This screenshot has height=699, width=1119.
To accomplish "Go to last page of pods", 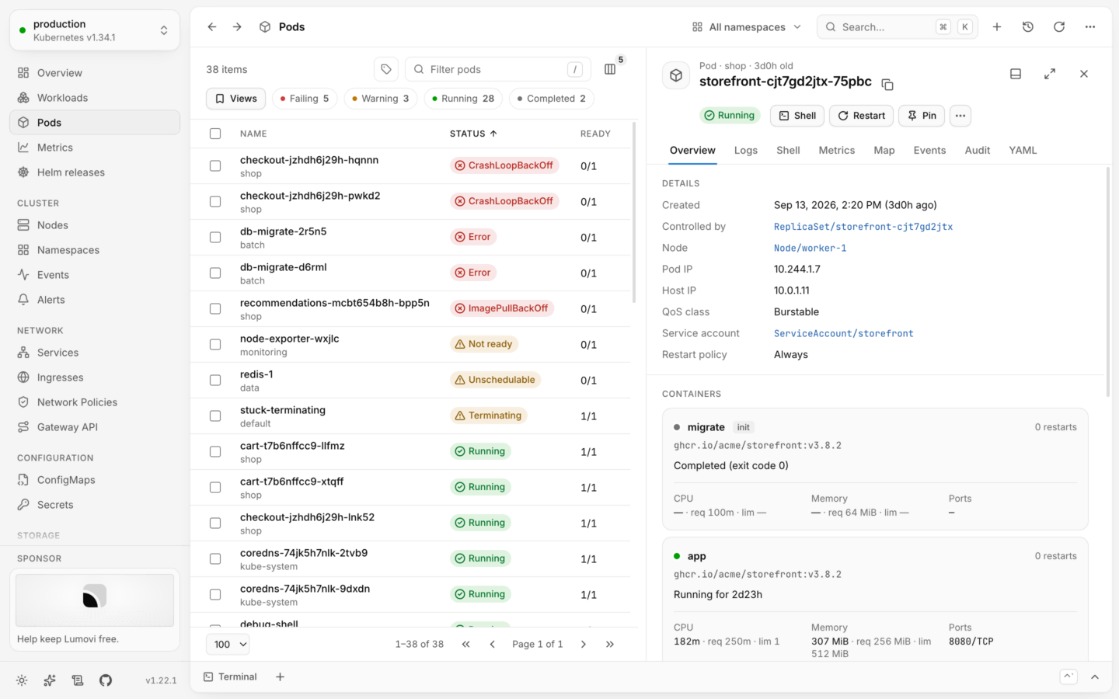I will pos(610,644).
